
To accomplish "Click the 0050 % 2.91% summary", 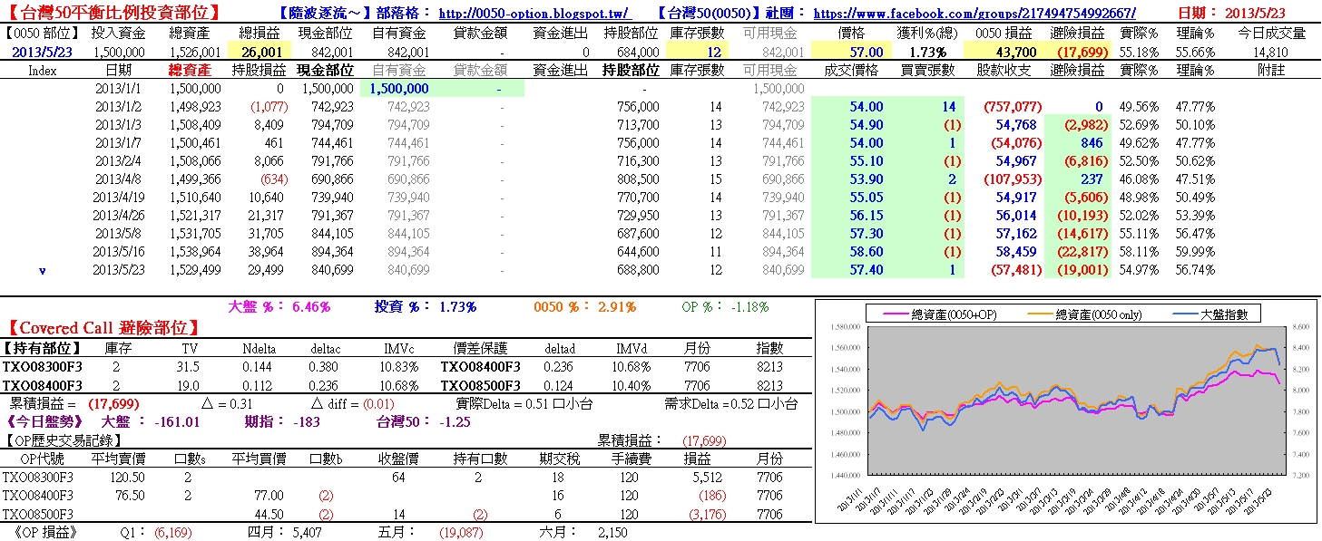I will (585, 307).
